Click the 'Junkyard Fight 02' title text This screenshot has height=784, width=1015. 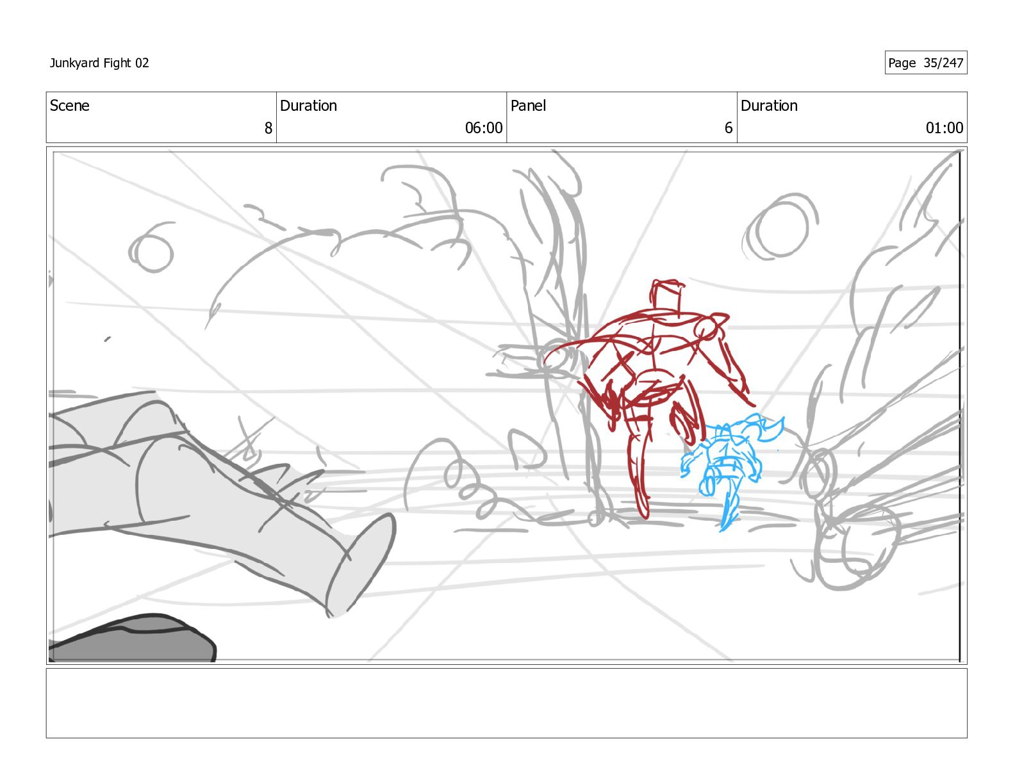point(99,63)
